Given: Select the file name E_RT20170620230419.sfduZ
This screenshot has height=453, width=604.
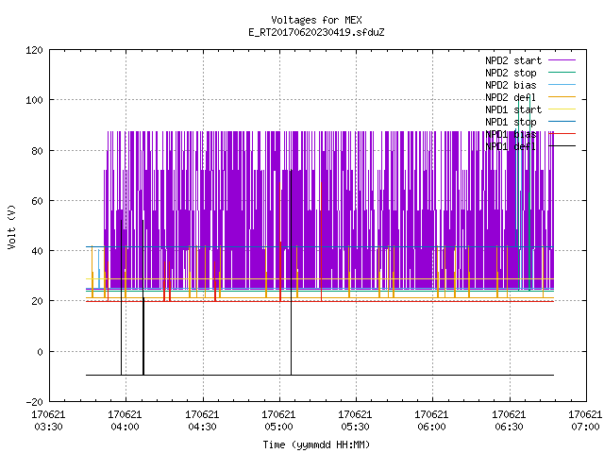Looking at the screenshot, I should 316,32.
